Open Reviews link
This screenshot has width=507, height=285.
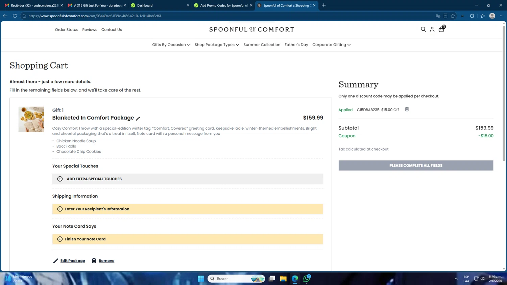coord(90,30)
